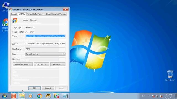The width and height of the screenshot is (177, 99).
Task: Click the Action Center flag tray icon
Action: pos(153,96)
